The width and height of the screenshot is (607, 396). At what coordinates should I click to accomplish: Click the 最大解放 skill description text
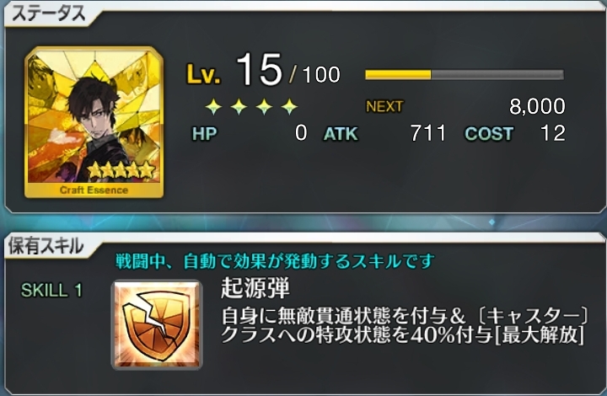point(540,334)
